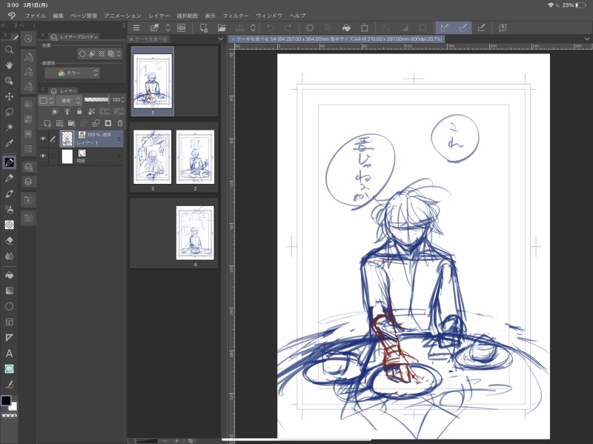Screen dimensions: 593x444
Task: Select the Blend tool
Action: tap(9, 256)
